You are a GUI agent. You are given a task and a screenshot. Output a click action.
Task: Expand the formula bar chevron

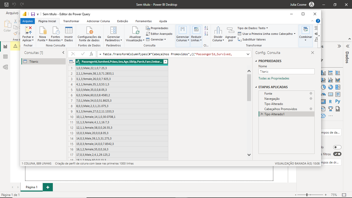(248, 54)
